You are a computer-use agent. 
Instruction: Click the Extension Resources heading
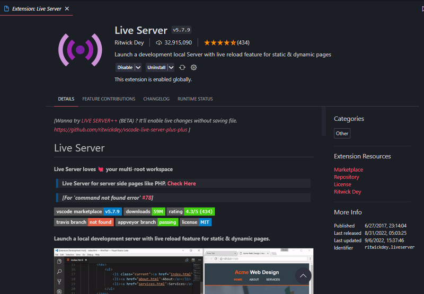362,156
